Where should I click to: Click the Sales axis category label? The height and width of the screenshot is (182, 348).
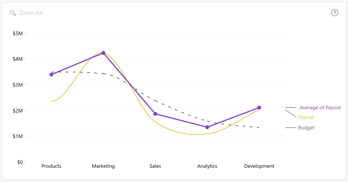pyautogui.click(x=155, y=166)
